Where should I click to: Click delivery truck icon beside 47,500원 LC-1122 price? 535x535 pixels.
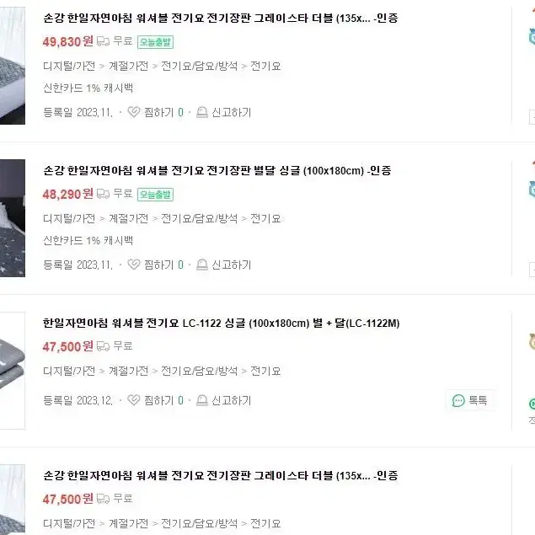[x=103, y=346]
